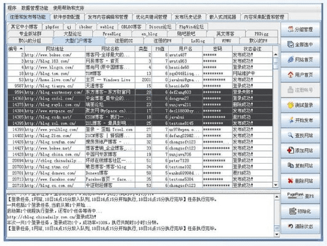Click the 分组管理 icon on right panel
327x246 pixels.
point(291,29)
